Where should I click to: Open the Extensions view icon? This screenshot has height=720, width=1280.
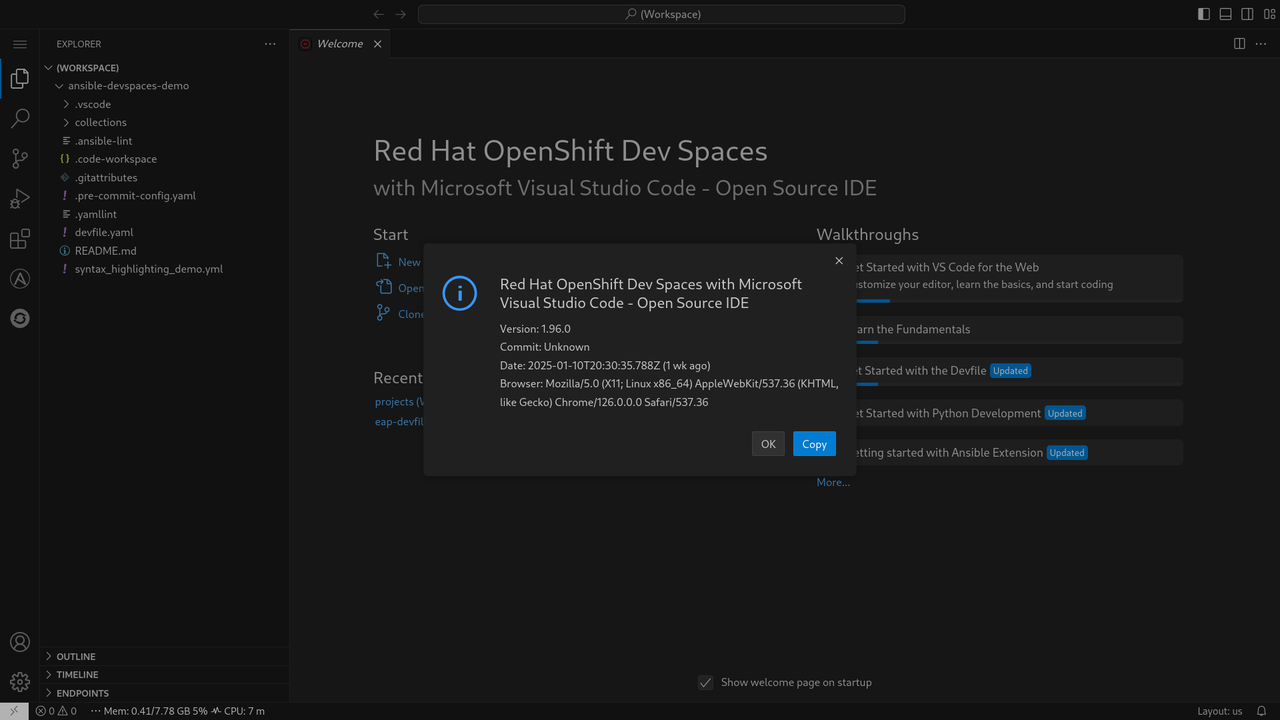20,239
